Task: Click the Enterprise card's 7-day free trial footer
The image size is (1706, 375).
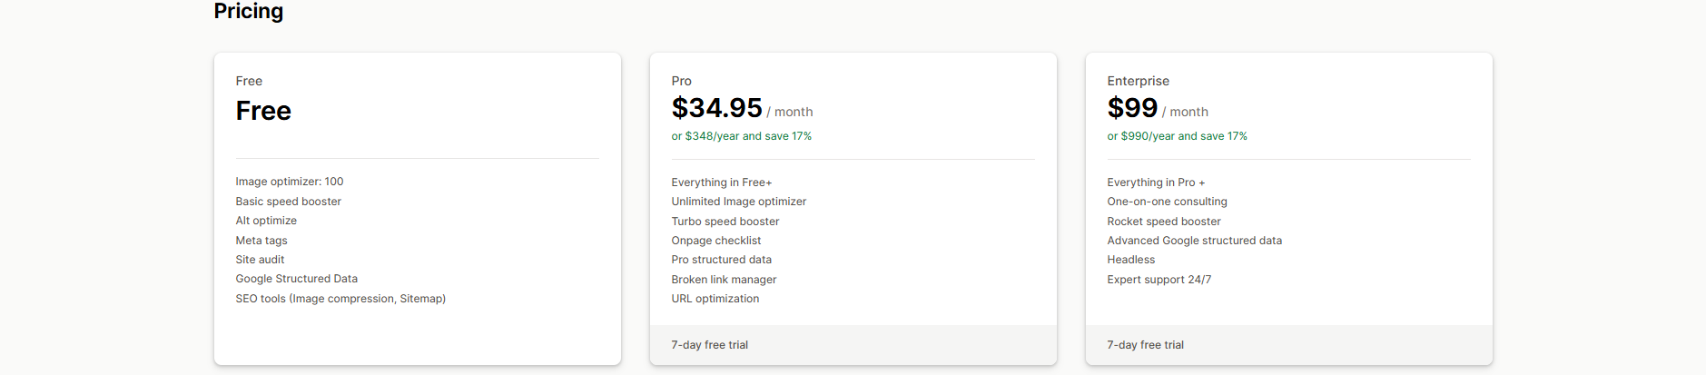Action: pos(1145,345)
